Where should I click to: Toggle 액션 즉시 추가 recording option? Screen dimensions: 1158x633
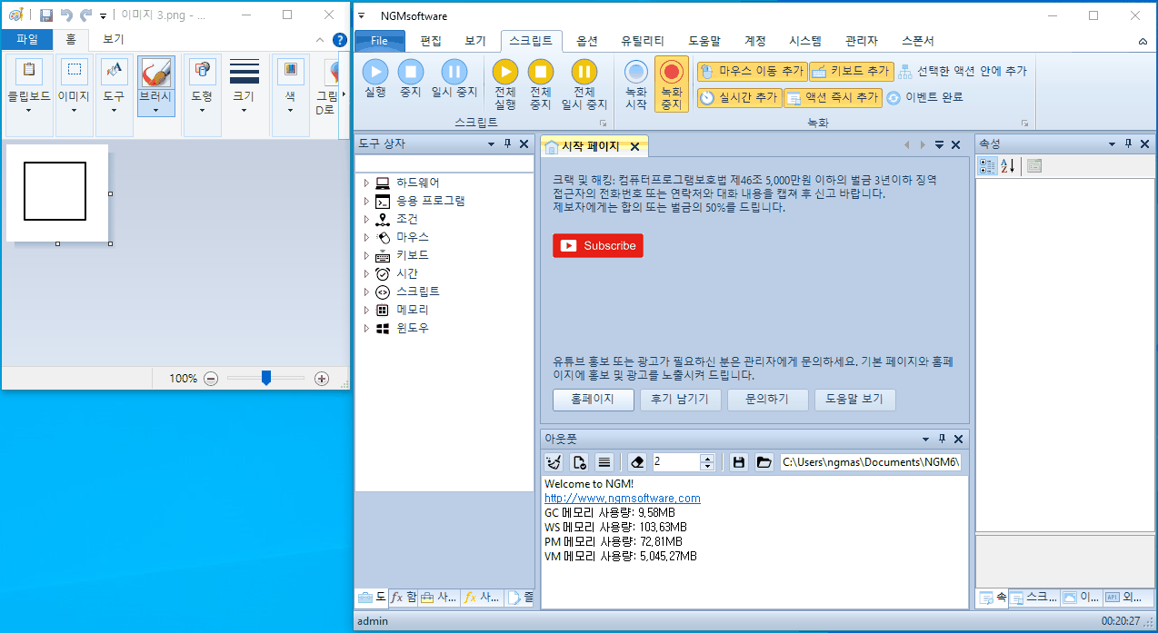pos(833,97)
